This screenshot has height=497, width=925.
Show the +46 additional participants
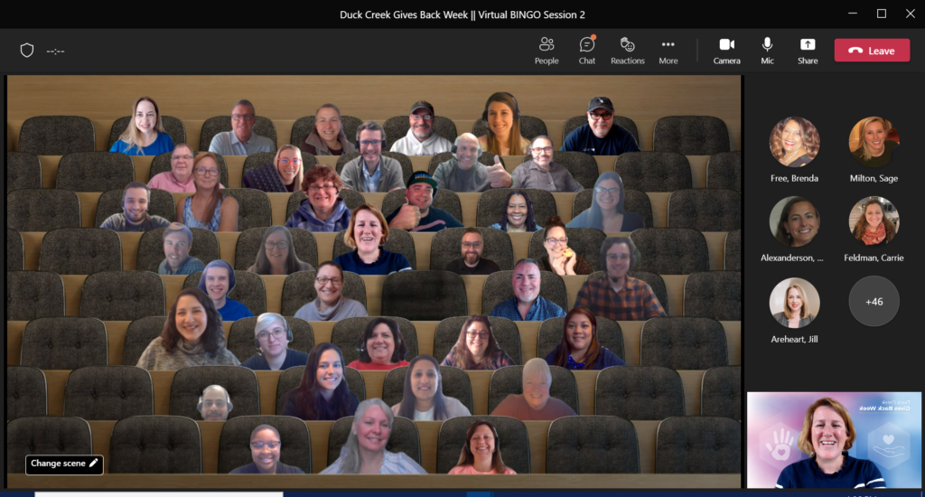tap(874, 302)
